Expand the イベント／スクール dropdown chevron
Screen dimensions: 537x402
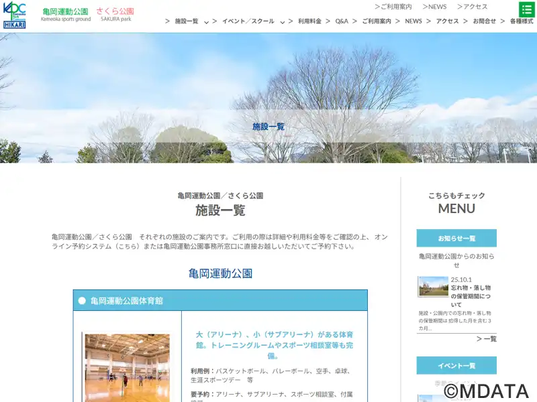282,22
